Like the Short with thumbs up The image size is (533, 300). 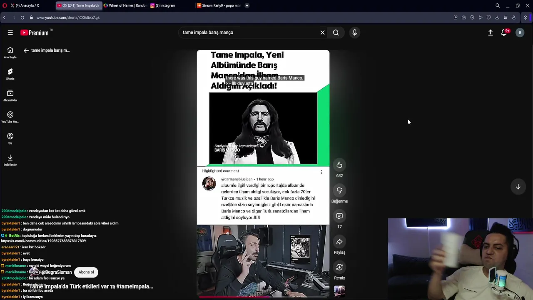tap(339, 165)
